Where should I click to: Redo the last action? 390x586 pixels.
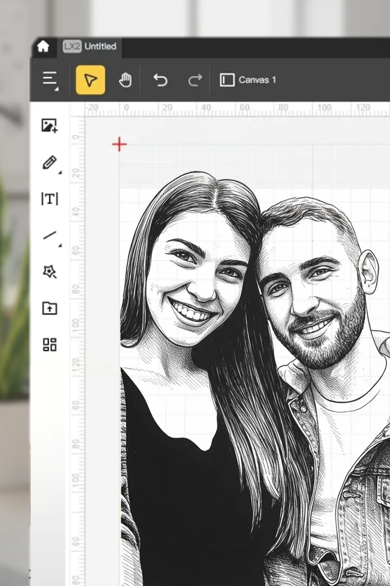coord(195,80)
